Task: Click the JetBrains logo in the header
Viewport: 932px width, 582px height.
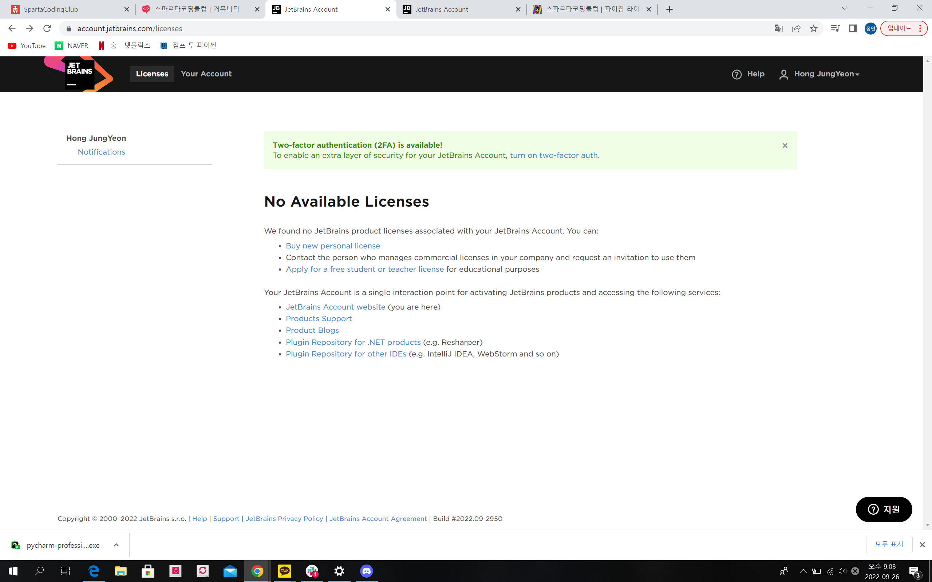Action: click(x=79, y=74)
